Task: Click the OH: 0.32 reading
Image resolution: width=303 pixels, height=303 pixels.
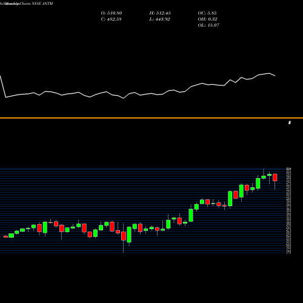Action: click(x=207, y=19)
